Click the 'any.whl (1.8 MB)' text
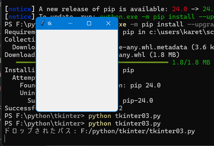 pos(149,55)
